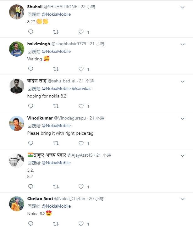Like balvirsingh's Waiting tweet
193x229 pixels.
pyautogui.click(x=81, y=69)
